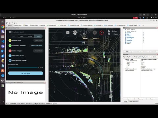Image resolution: width=158 pixels, height=118 pixels.
Task: Uncheck the Localization display checkbox
Action: click(x=143, y=37)
